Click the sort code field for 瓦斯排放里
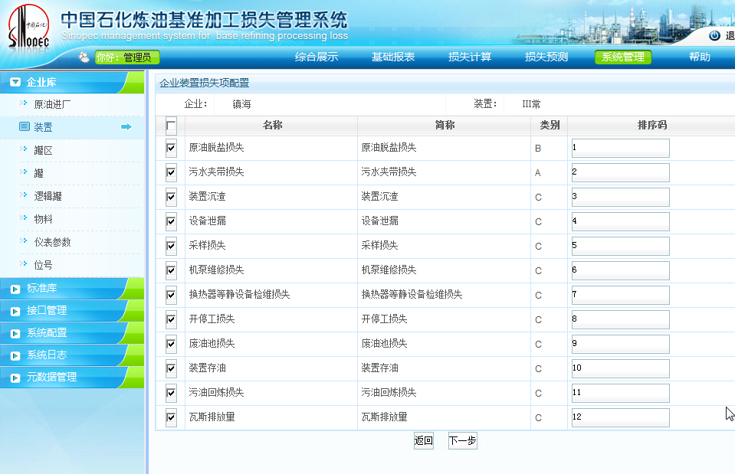 pos(621,417)
